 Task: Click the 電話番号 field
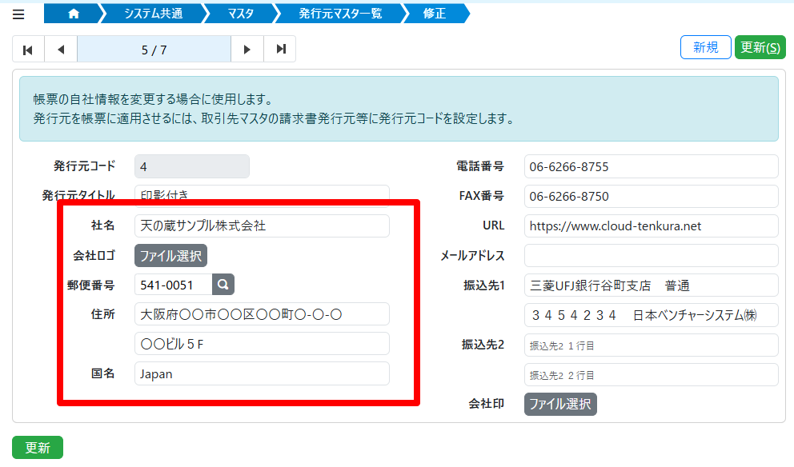[x=651, y=167]
